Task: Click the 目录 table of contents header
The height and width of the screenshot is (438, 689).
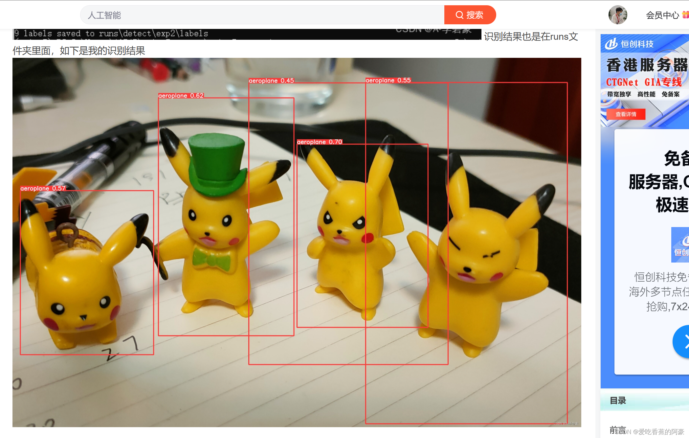Action: click(x=618, y=401)
